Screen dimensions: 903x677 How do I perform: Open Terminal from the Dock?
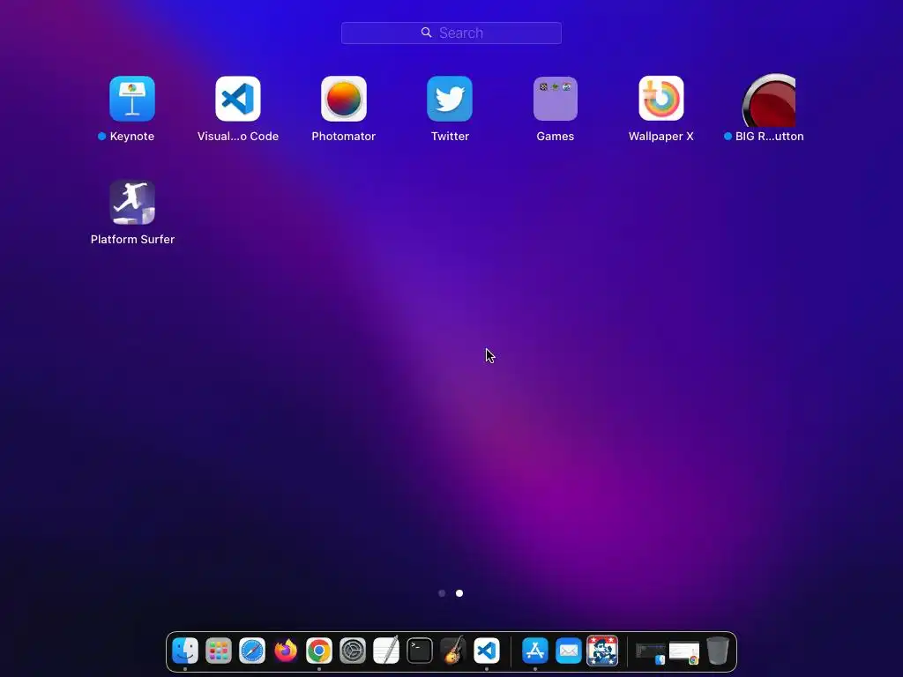419,651
